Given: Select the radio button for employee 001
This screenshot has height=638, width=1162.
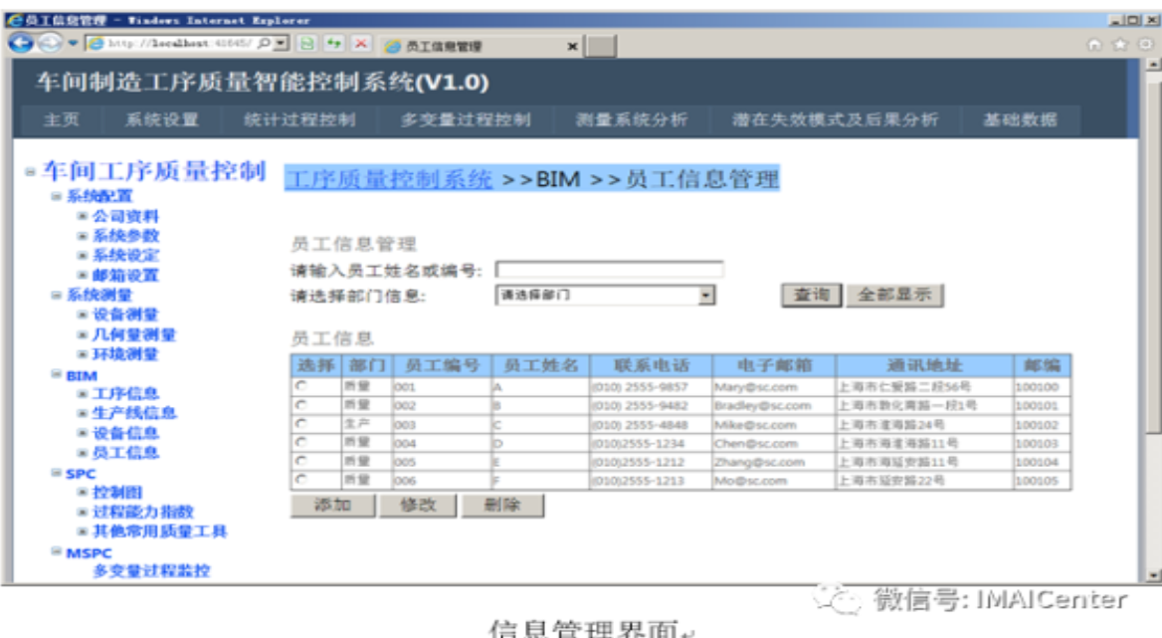Looking at the screenshot, I should [x=300, y=386].
